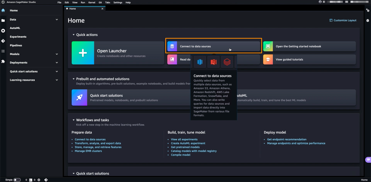Click the blue Redshift icon in tooltip
This screenshot has width=371, height=182.
click(200, 62)
